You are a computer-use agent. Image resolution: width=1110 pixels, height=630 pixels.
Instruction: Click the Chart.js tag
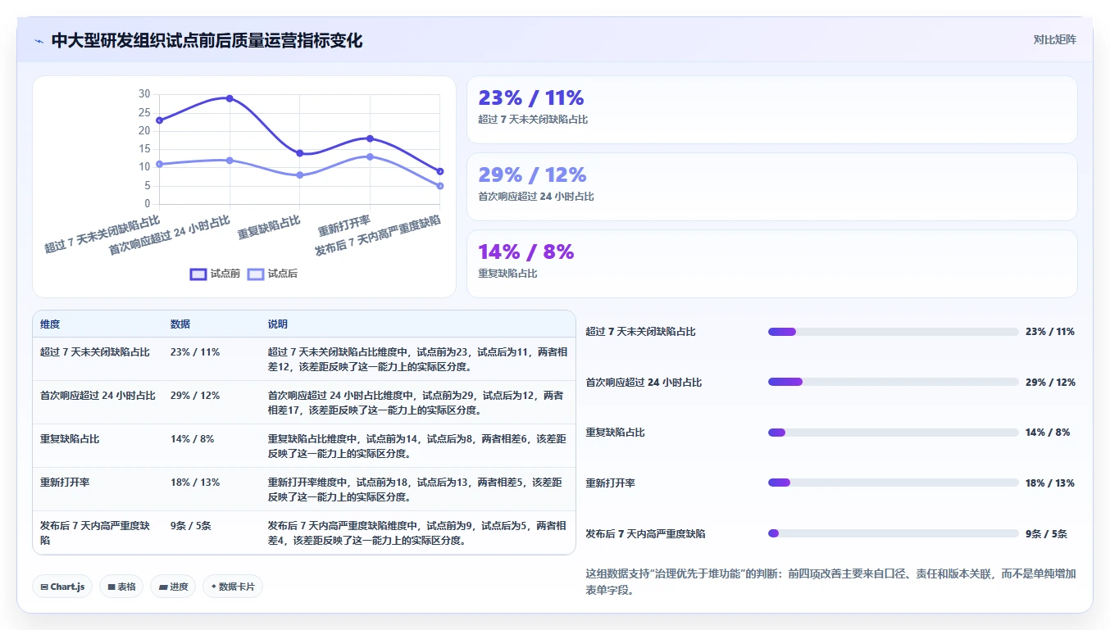[x=62, y=587]
